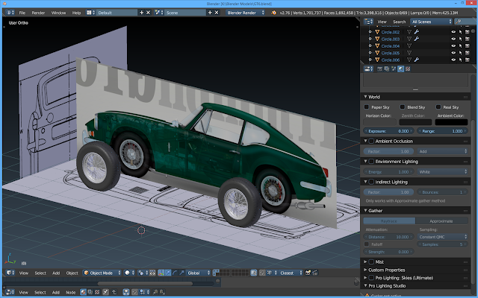This screenshot has height=298, width=478.
Task: Open the Constant QMC sampling dropdown
Action: [x=442, y=235]
